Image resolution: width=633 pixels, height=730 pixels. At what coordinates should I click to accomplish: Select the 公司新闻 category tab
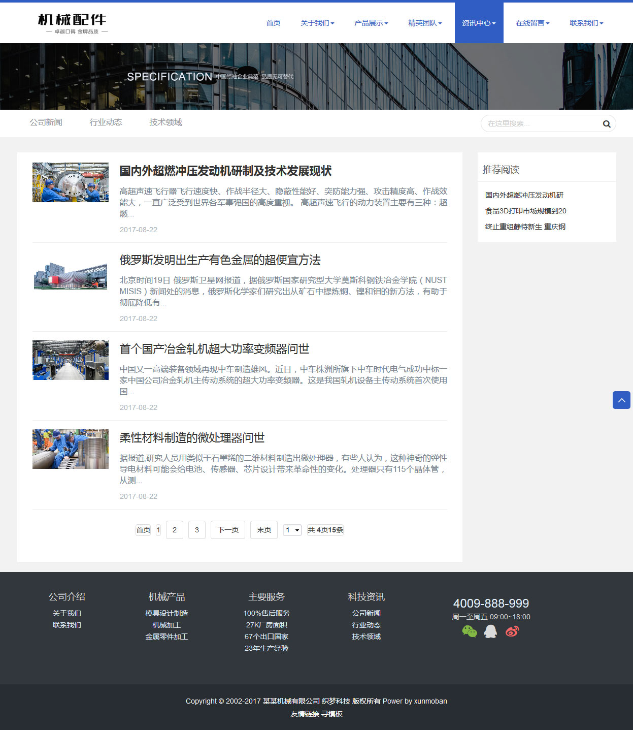(x=46, y=122)
